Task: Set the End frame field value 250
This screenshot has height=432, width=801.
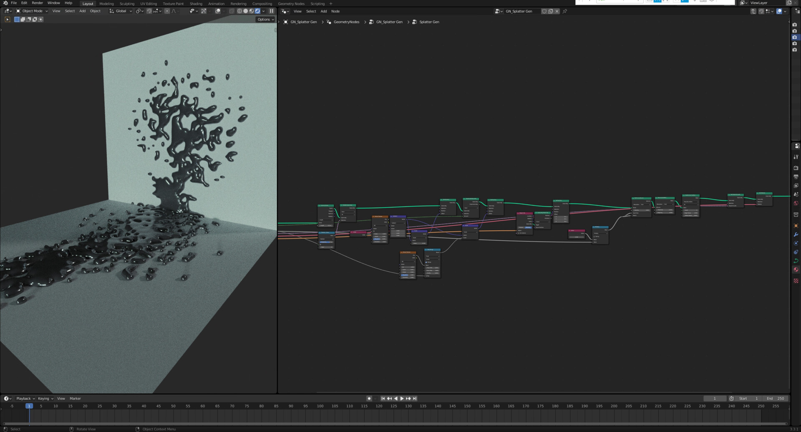Action: pos(776,399)
